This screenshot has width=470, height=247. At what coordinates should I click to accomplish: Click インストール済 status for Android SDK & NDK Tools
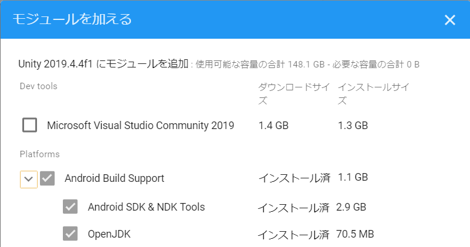(293, 208)
